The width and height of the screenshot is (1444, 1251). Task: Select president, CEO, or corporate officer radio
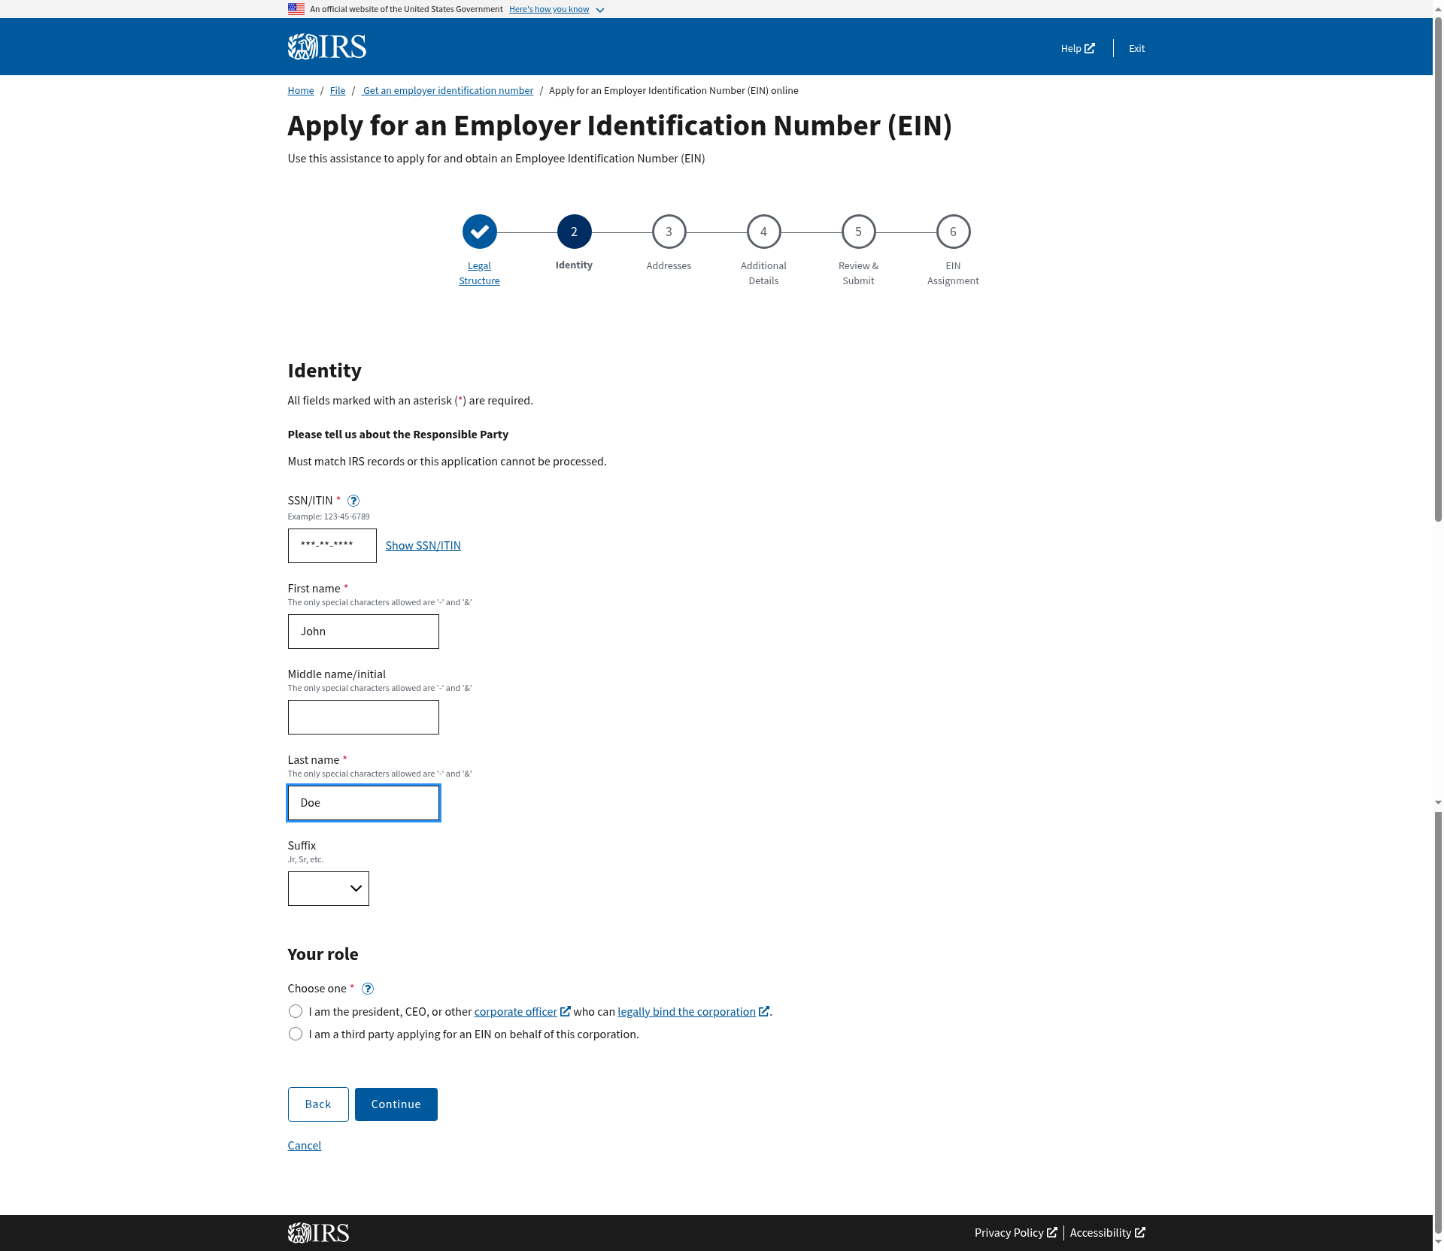(296, 1011)
